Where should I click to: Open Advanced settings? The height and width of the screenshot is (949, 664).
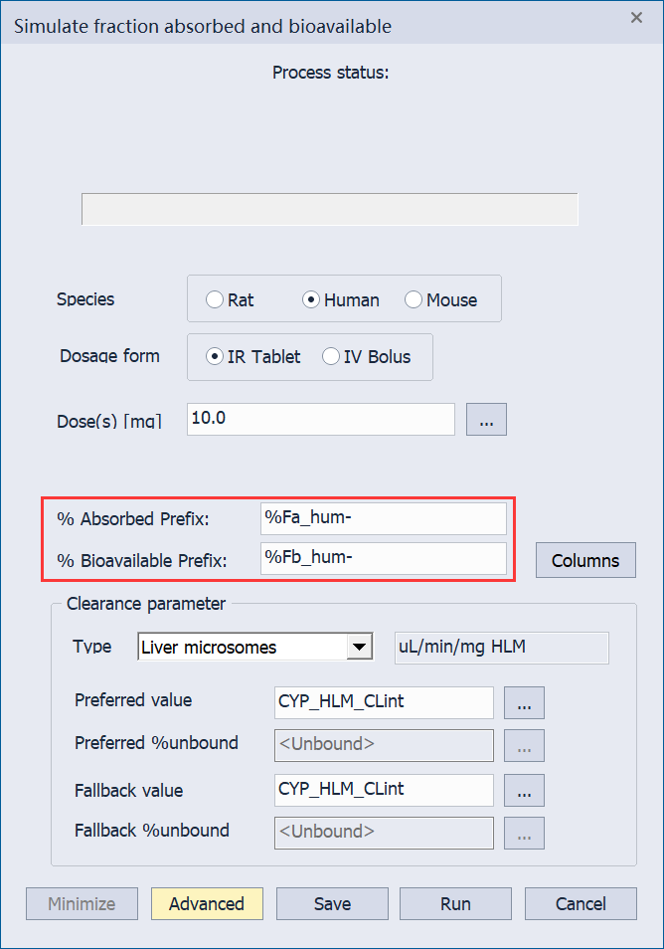point(207,903)
